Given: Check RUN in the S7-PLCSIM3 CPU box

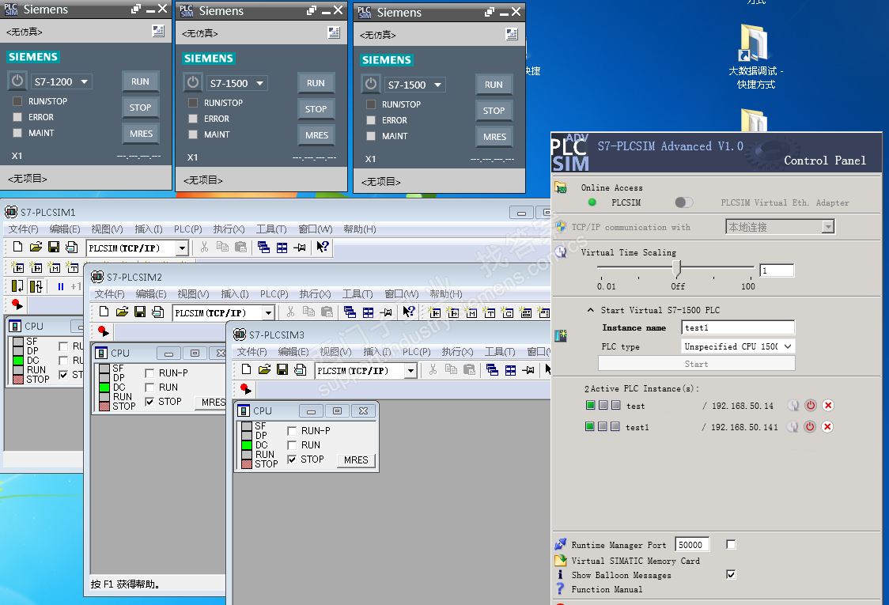Looking at the screenshot, I should (x=292, y=445).
